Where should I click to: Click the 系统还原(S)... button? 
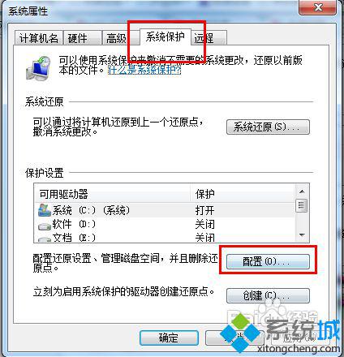click(268, 127)
